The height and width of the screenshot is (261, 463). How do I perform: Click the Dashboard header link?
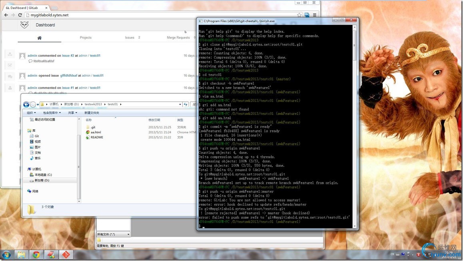pos(45,25)
